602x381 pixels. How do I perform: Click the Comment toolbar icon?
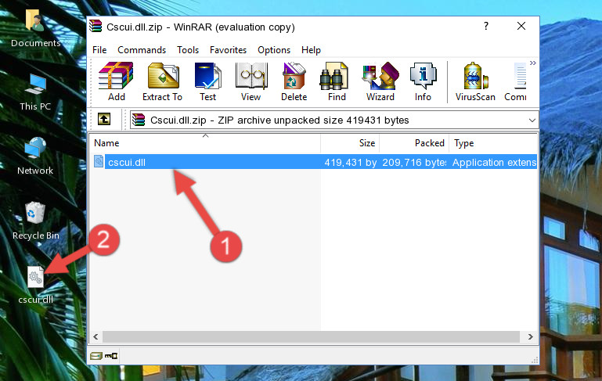[516, 81]
